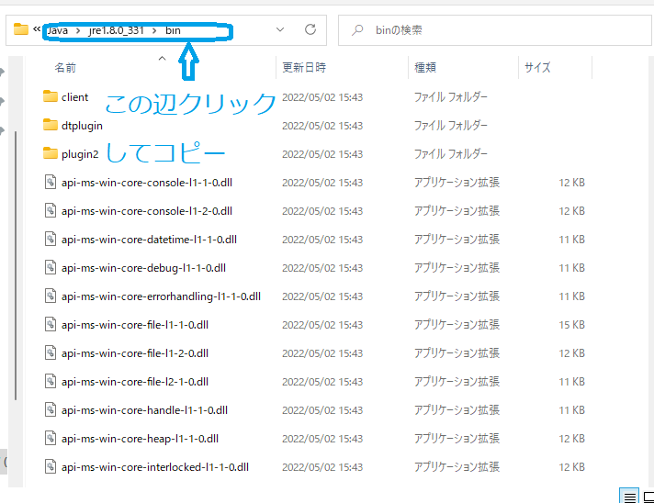Click icon of api-ms-win-core-interlocked-l1-1-0.dll
654x503 pixels.
point(51,467)
